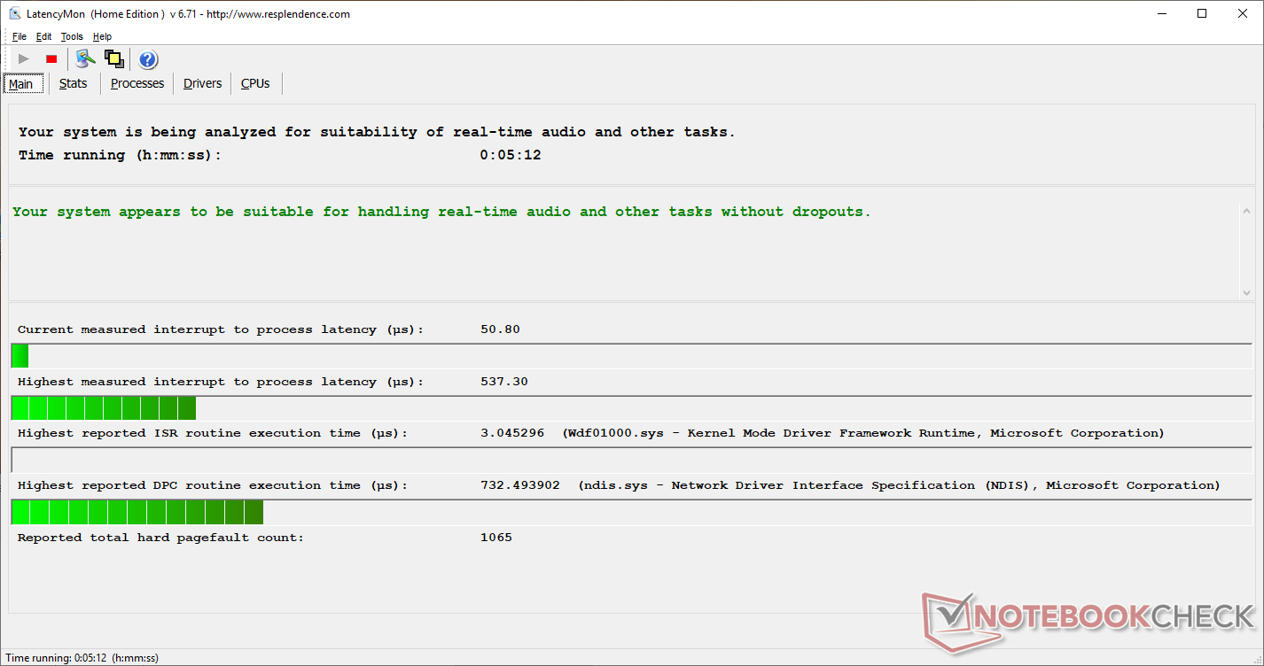The image size is (1264, 666).
Task: Click the "Your system is being analyzed" line
Action: [x=377, y=132]
